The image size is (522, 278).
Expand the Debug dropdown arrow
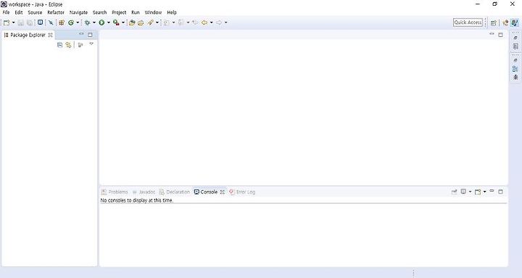(94, 23)
